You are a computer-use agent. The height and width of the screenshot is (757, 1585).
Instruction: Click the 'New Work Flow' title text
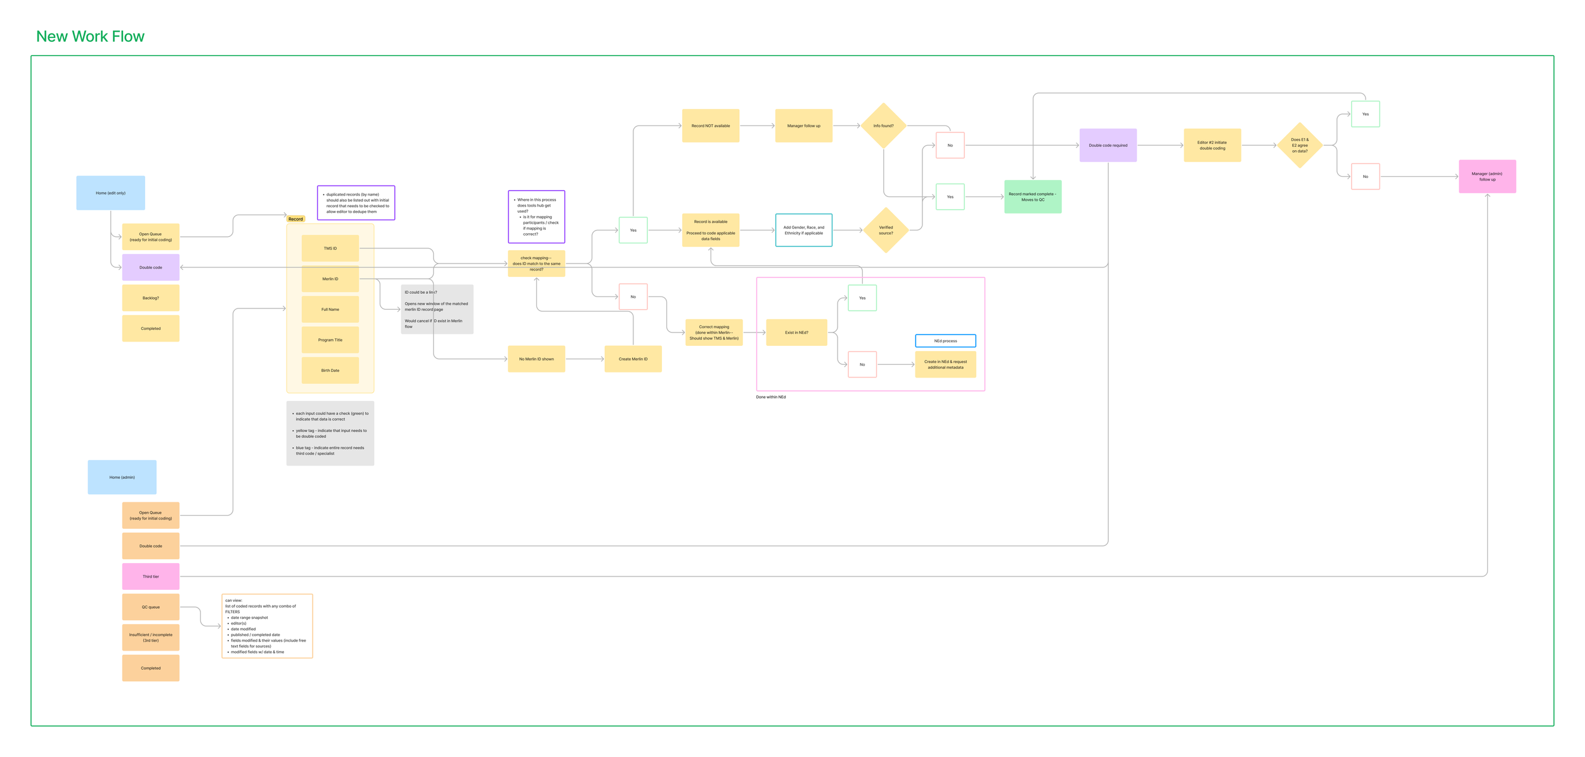click(90, 37)
